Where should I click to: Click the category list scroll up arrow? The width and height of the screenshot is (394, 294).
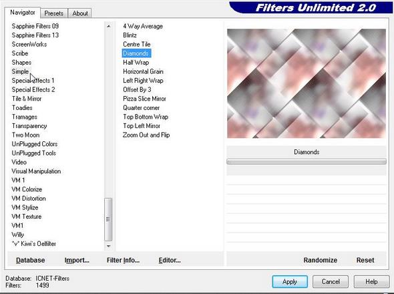[x=108, y=26]
